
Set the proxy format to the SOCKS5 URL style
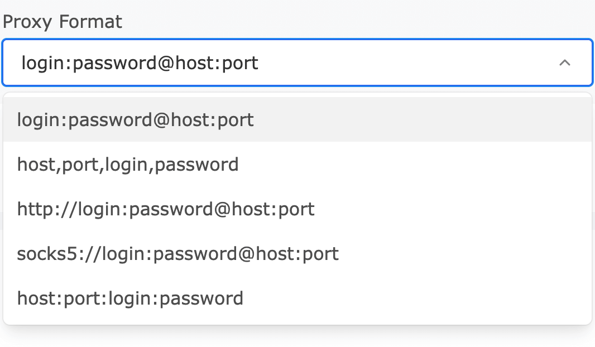(178, 253)
